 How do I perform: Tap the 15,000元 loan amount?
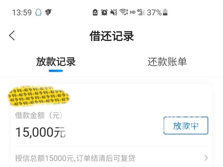coord(41,132)
